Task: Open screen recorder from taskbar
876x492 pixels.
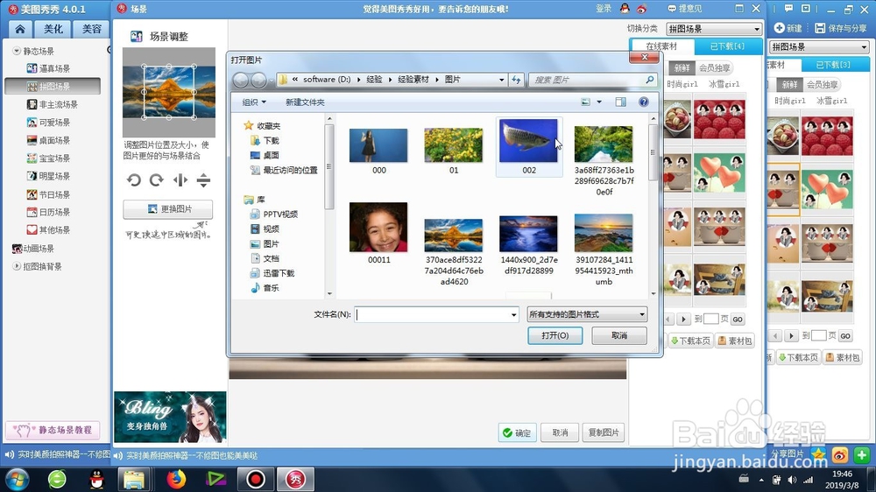Action: (x=255, y=479)
